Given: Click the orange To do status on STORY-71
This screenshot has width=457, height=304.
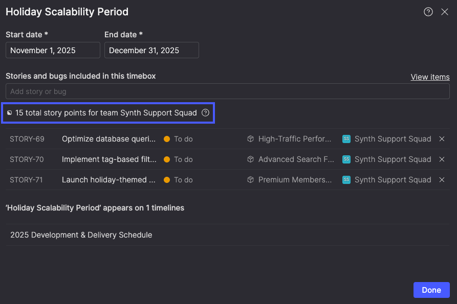Looking at the screenshot, I should pyautogui.click(x=178, y=180).
